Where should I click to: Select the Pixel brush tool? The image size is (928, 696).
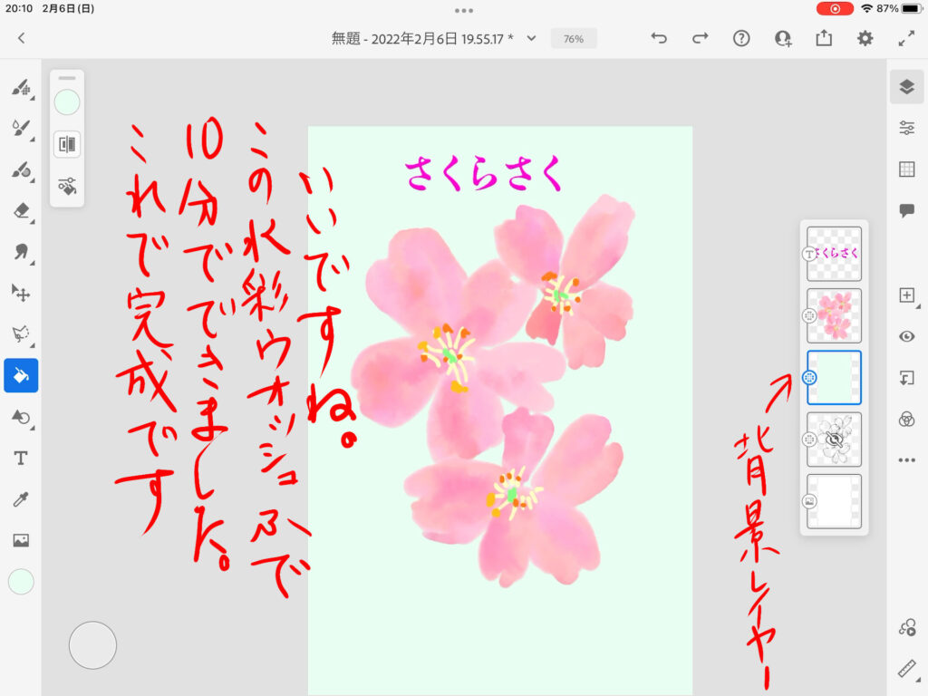[20, 88]
